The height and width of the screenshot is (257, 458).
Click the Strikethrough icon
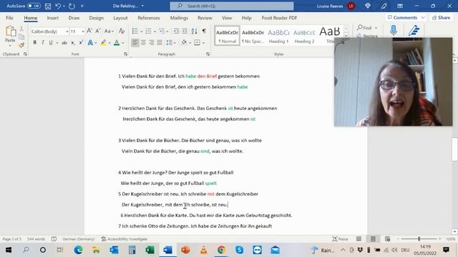coord(64,43)
